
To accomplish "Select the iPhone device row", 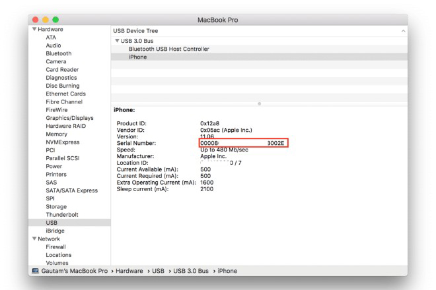I will coord(137,57).
